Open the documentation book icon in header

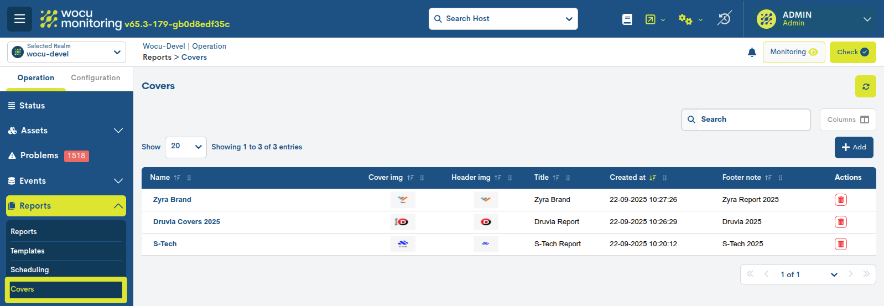(627, 19)
